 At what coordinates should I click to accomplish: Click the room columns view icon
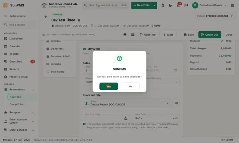176,103
